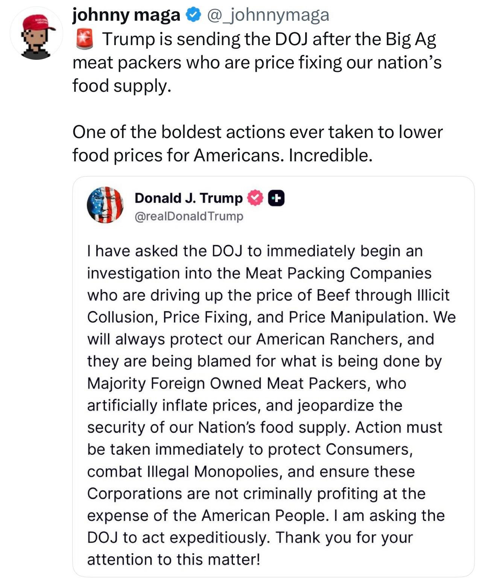Image resolution: width=485 pixels, height=586 pixels.
Task: Click 'food supply.' in johnny maga's tweet
Action: pos(122,86)
